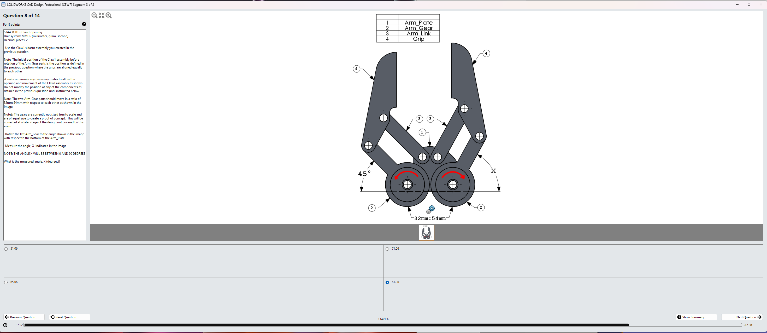
Task: Select answer 71.06
Action: (387, 249)
